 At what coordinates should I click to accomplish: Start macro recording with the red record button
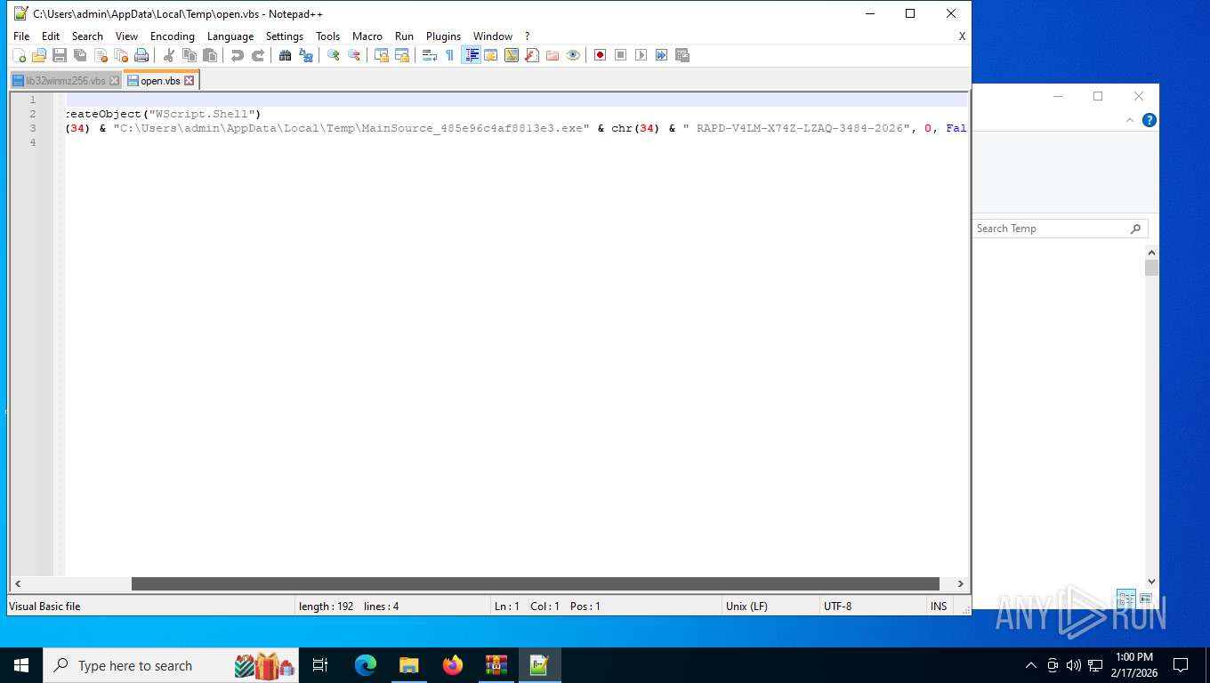[x=601, y=55]
